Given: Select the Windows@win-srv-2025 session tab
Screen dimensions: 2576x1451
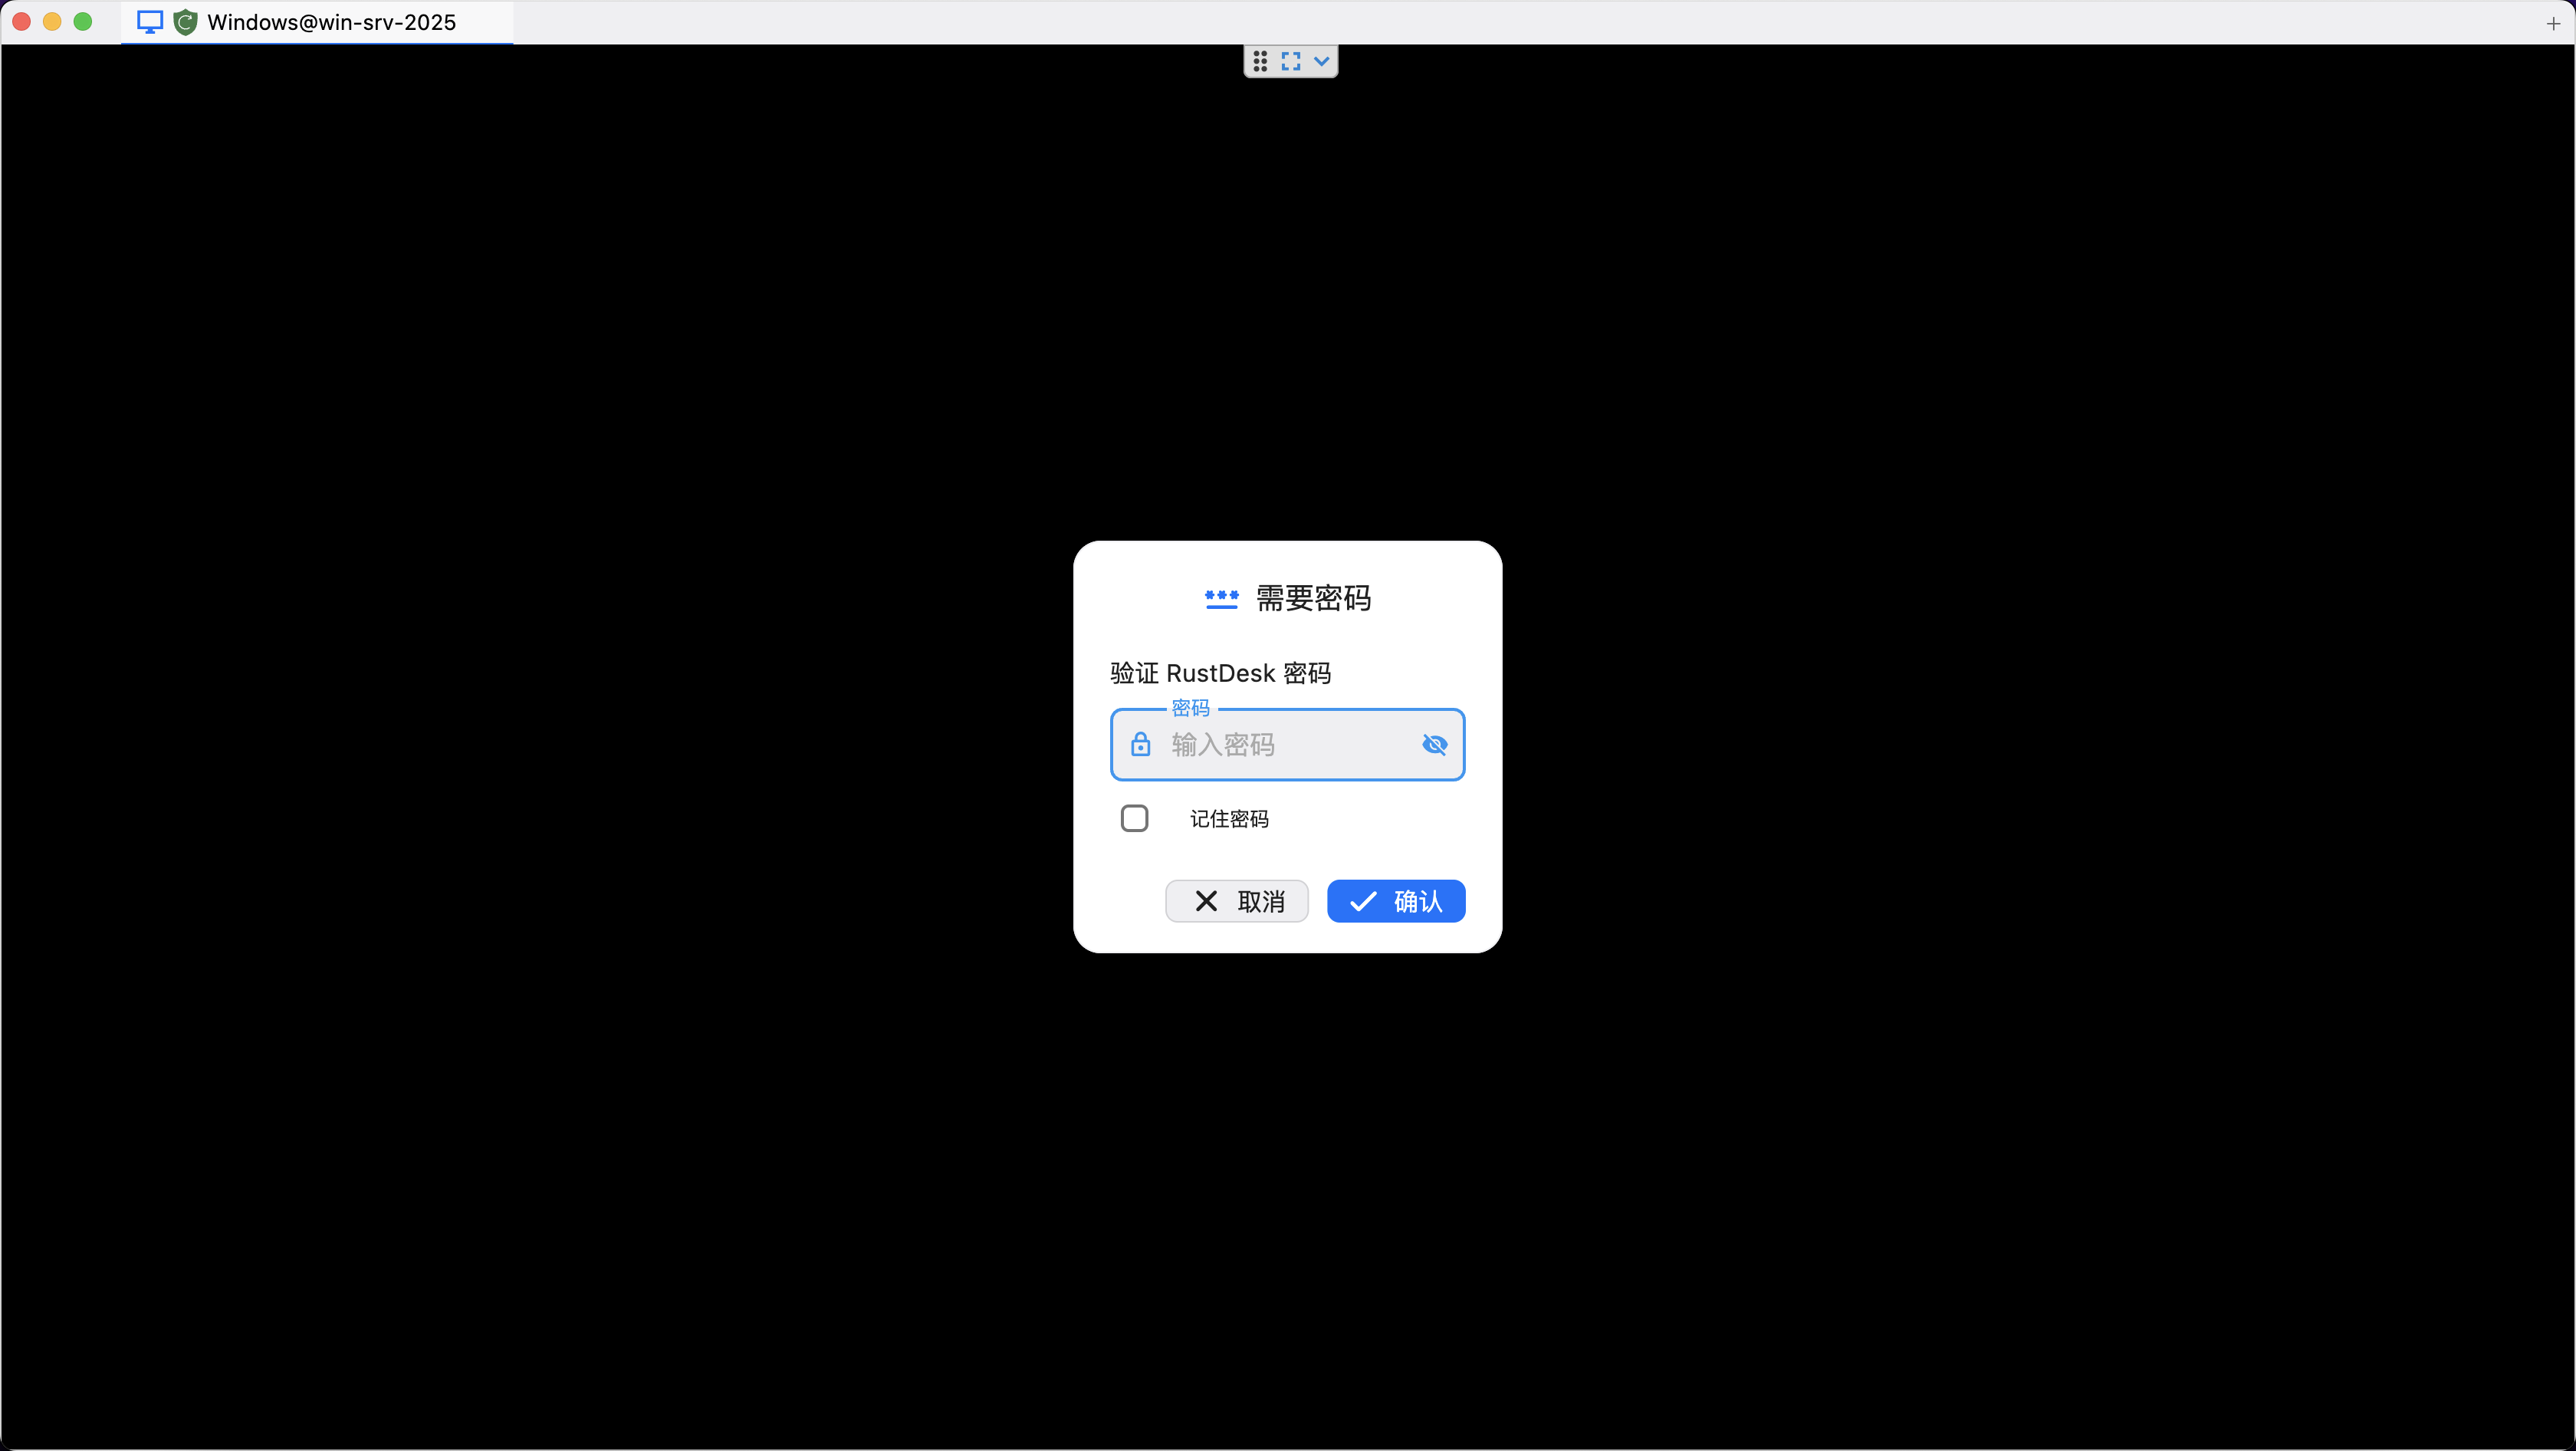Looking at the screenshot, I should coord(330,21).
